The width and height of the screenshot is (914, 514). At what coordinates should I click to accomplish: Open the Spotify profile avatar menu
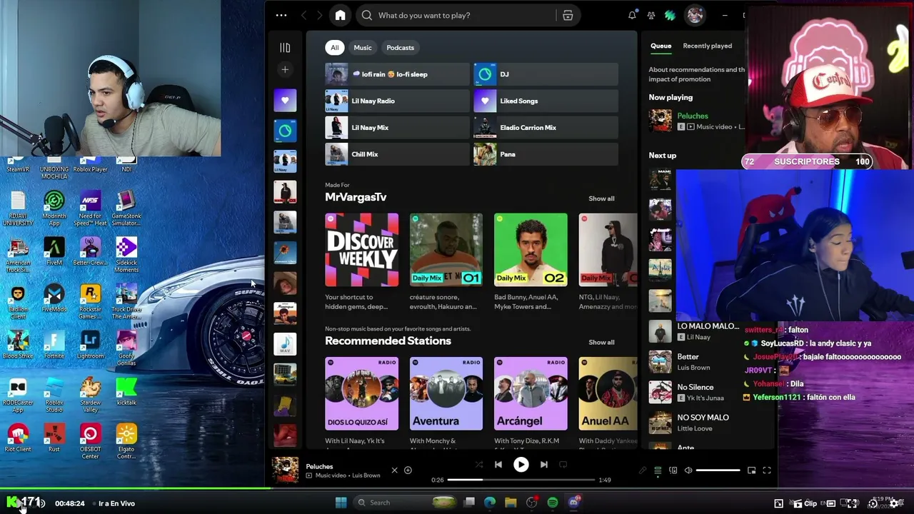click(695, 15)
